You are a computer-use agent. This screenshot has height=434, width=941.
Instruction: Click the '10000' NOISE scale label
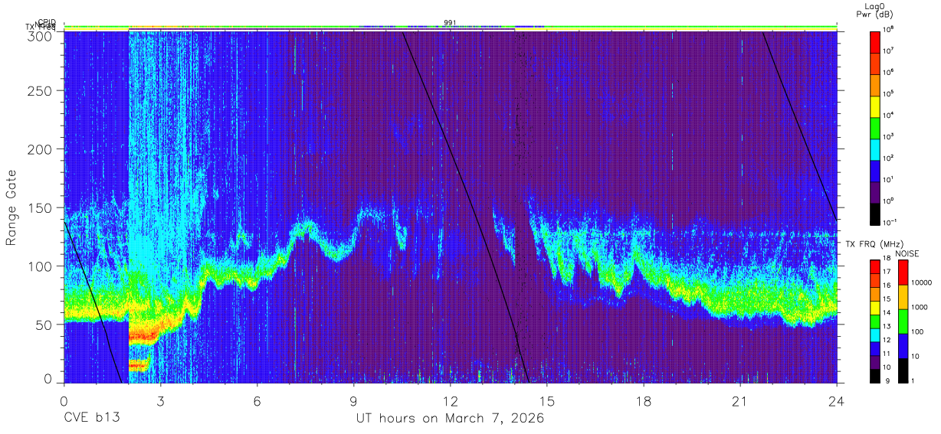tap(921, 282)
